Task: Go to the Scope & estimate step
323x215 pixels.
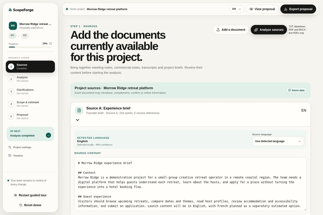Action: [30, 104]
